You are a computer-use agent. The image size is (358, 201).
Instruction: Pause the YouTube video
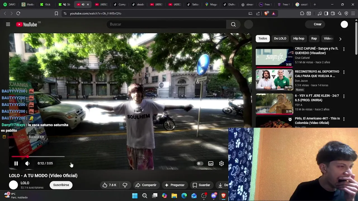click(16, 164)
